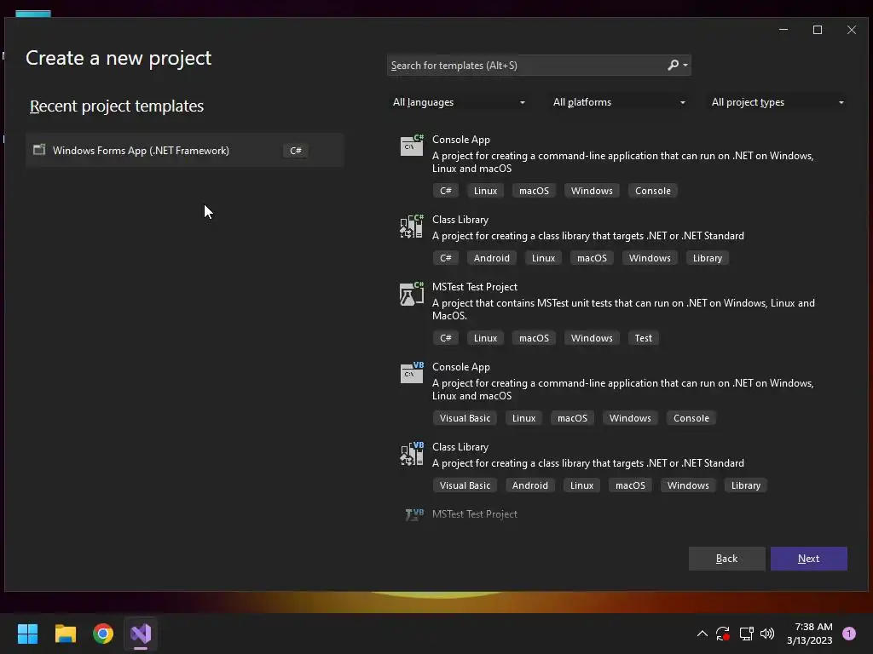Click the Android tag under VB Class Library
The height and width of the screenshot is (654, 873).
click(x=530, y=485)
